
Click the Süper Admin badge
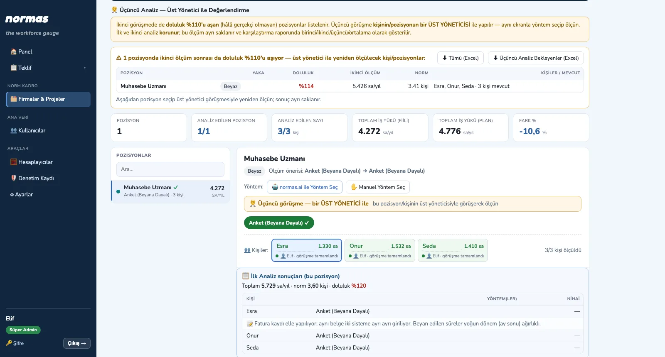click(23, 330)
